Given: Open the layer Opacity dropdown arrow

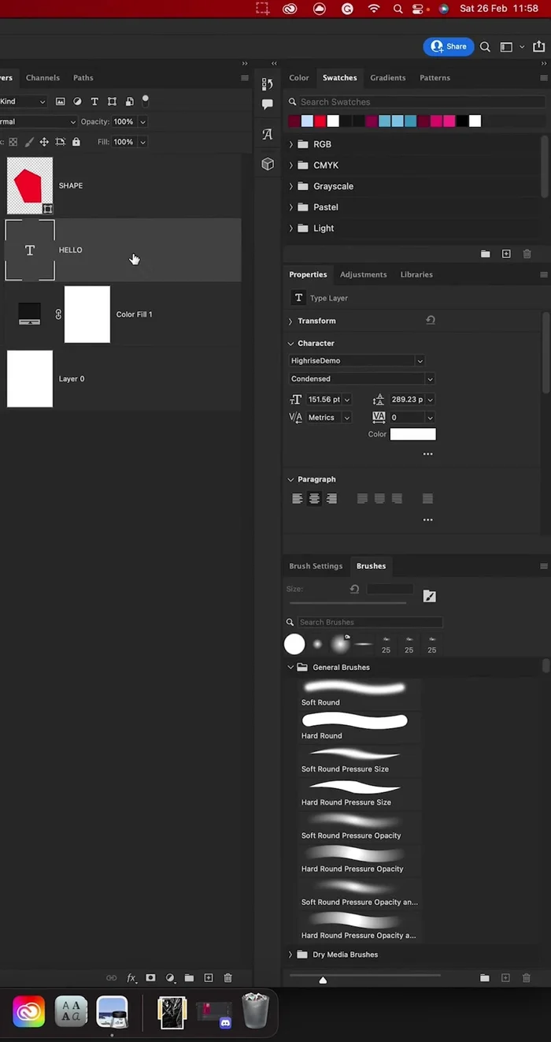Looking at the screenshot, I should point(142,122).
